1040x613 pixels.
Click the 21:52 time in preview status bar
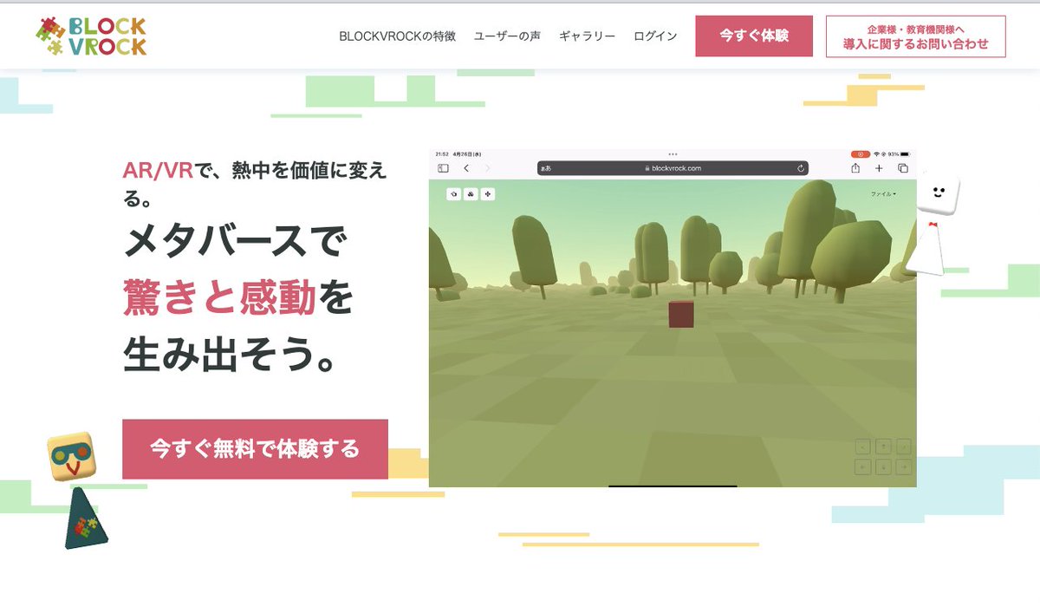pos(441,154)
